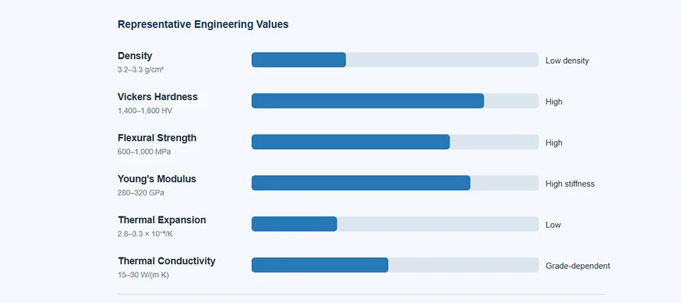
Task: Select the Thermal Conductivity label
Action: (x=167, y=261)
